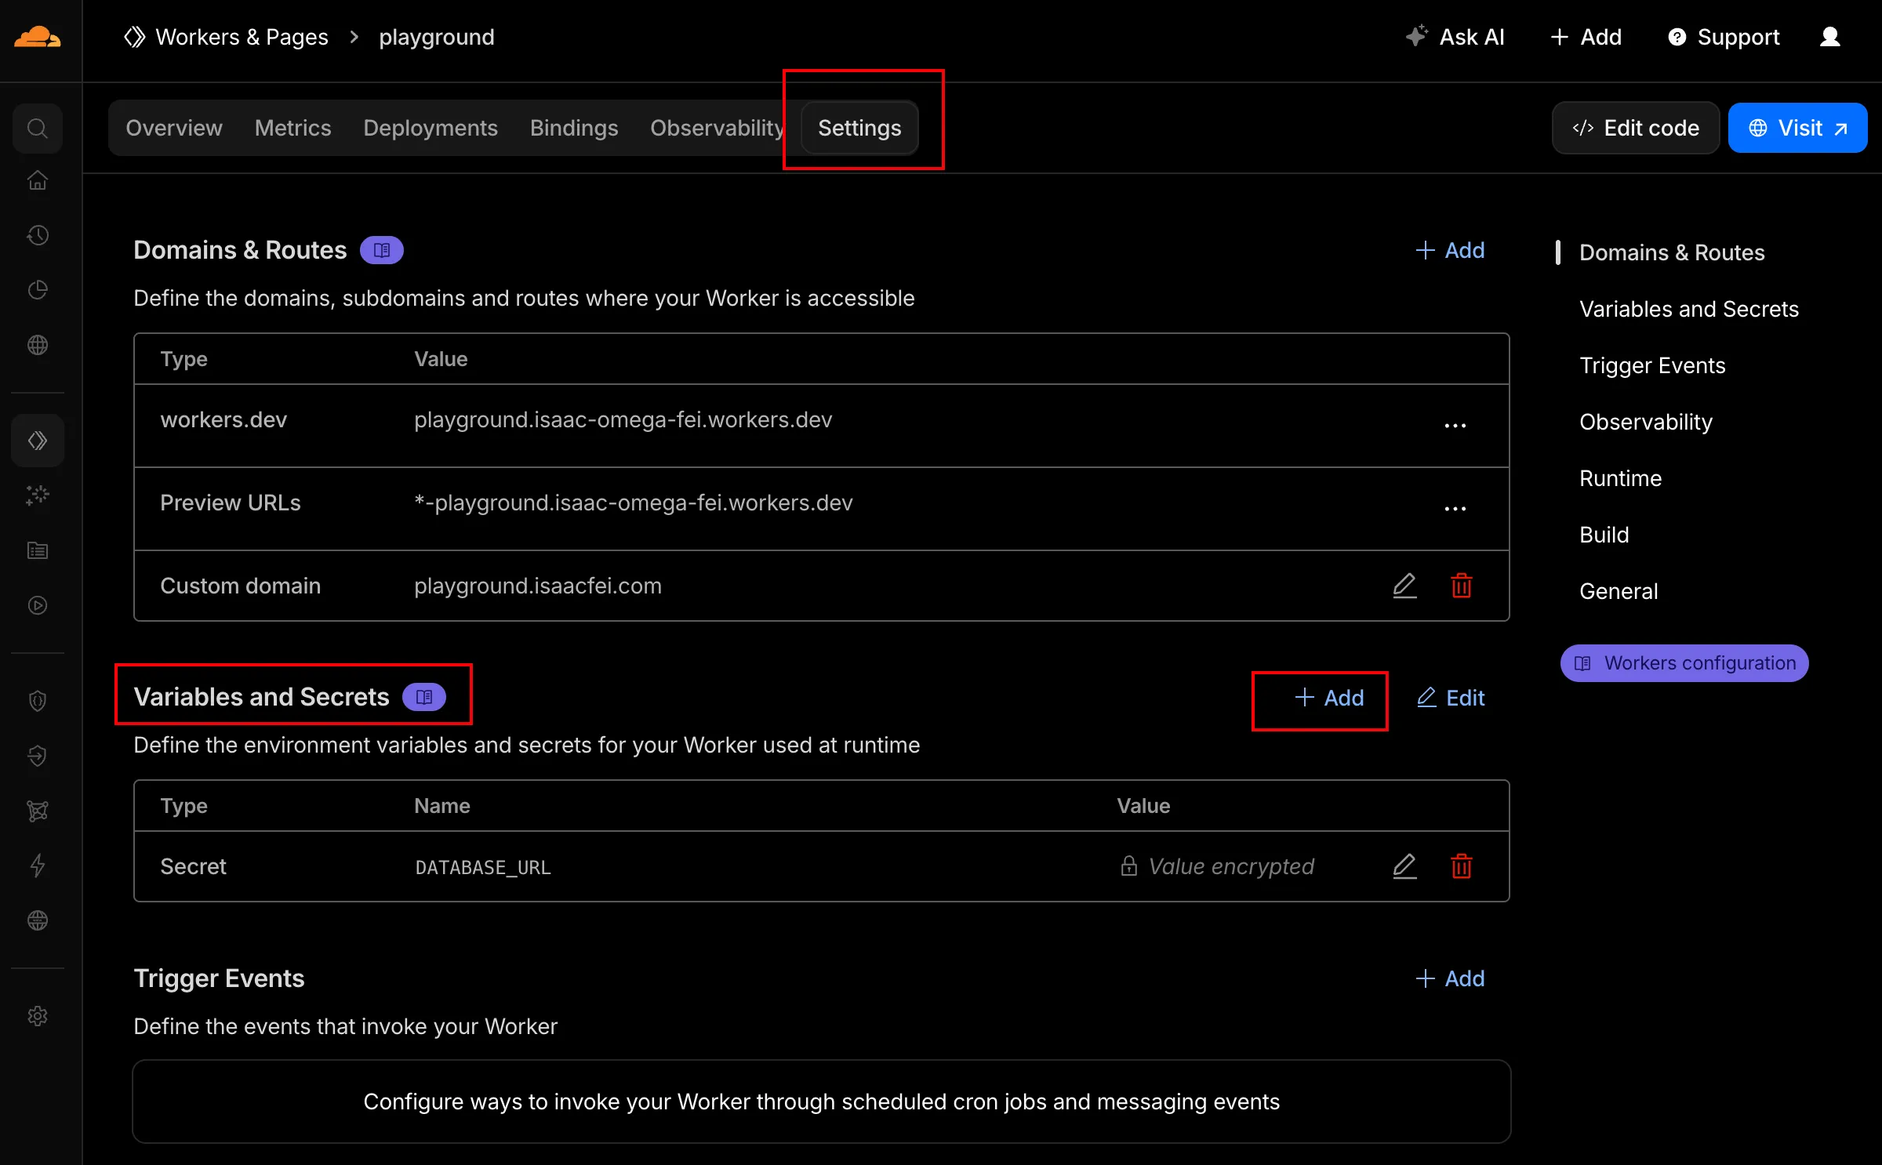1882x1165 pixels.
Task: Open the Bindings tab
Action: 574,128
